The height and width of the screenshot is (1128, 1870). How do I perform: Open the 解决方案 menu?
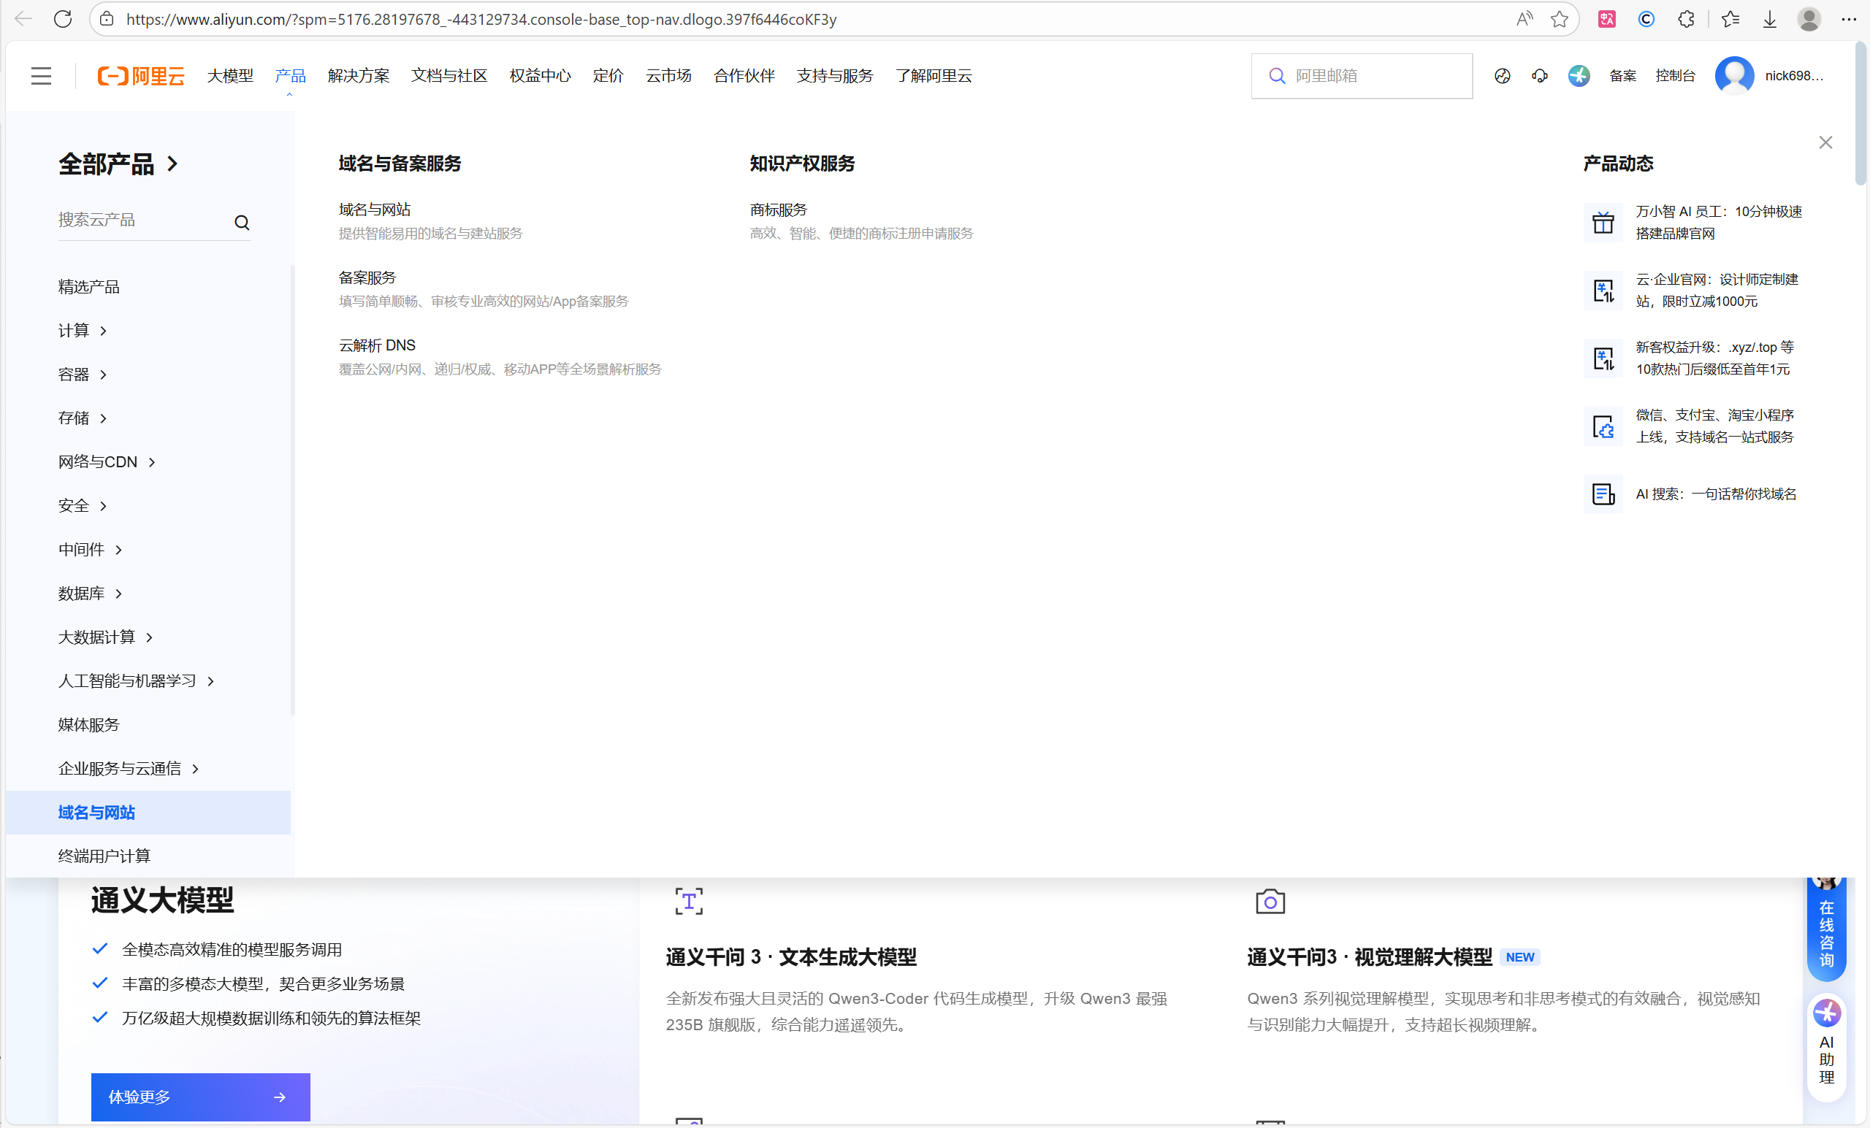[358, 76]
